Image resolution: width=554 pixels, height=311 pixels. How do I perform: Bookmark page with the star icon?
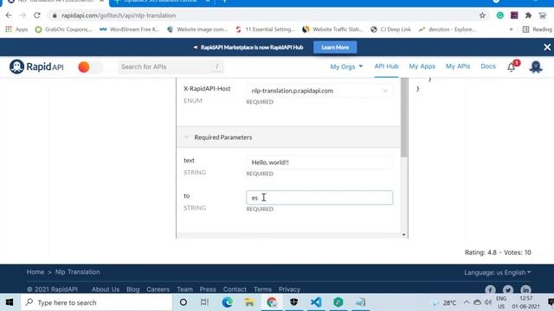[482, 16]
